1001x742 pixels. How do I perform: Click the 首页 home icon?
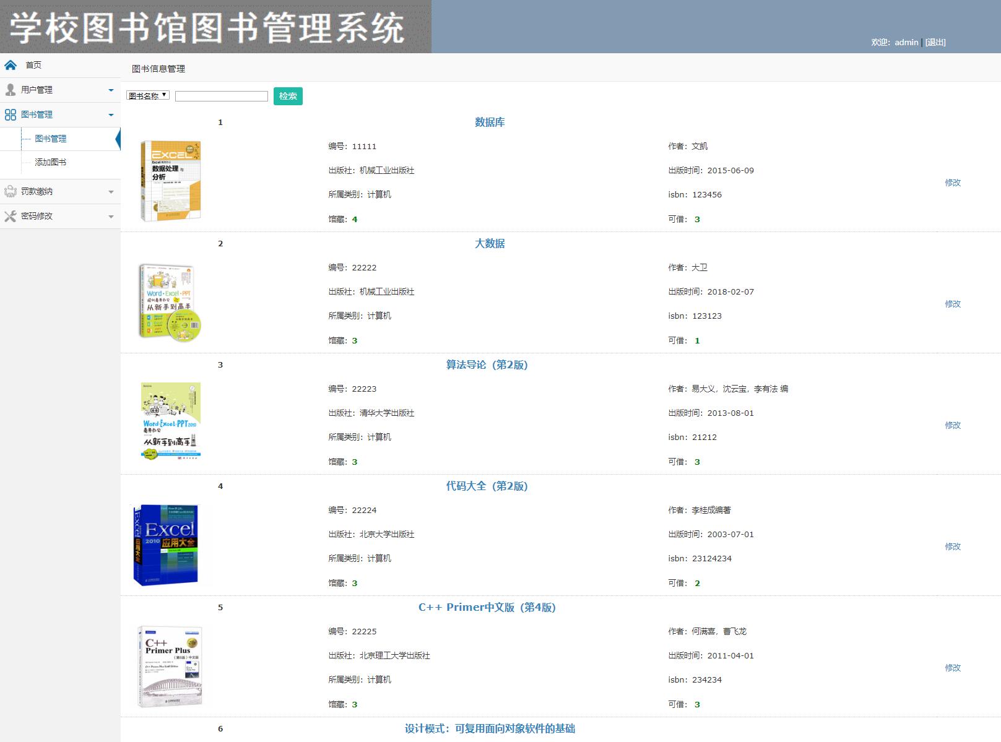point(11,64)
